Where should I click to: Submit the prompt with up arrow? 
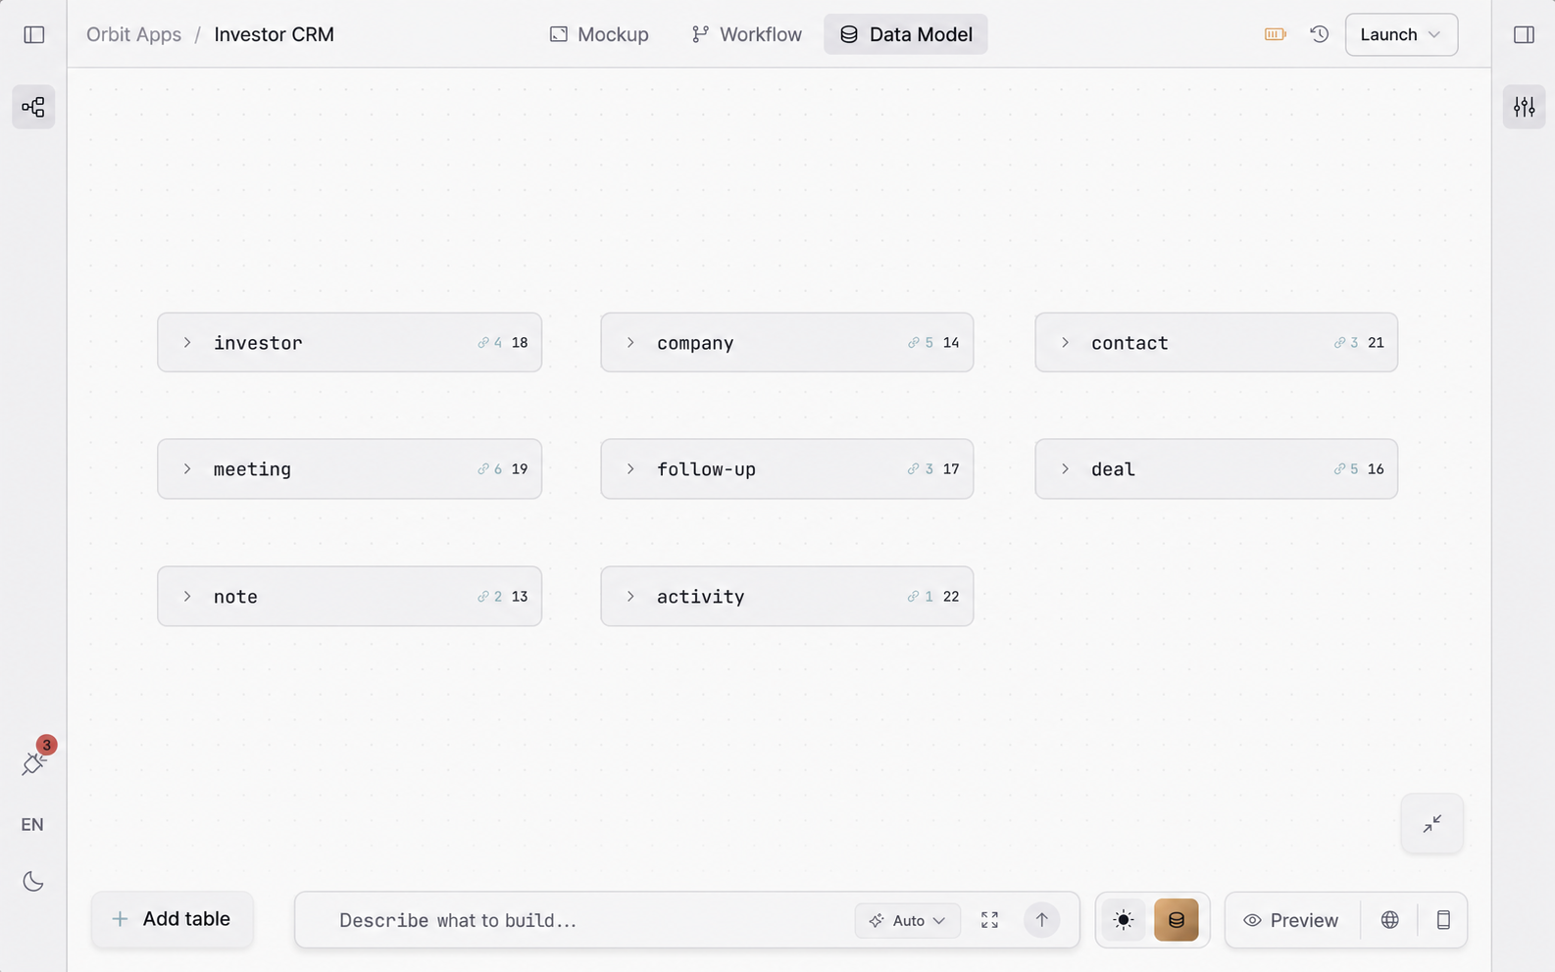click(1041, 920)
